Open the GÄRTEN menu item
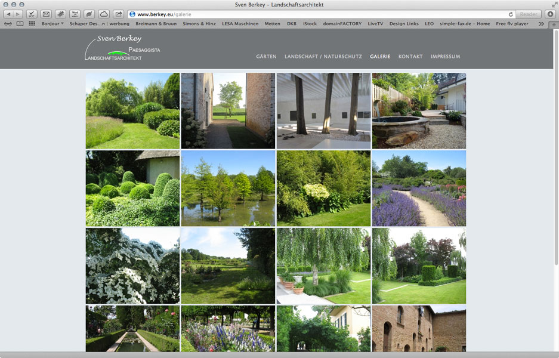Screen dimensions: 559x358 266,56
